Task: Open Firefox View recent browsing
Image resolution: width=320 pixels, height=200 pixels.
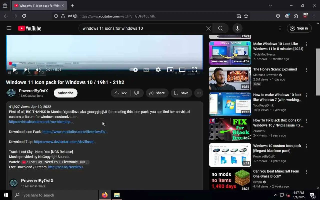Action: (x=5, y=5)
